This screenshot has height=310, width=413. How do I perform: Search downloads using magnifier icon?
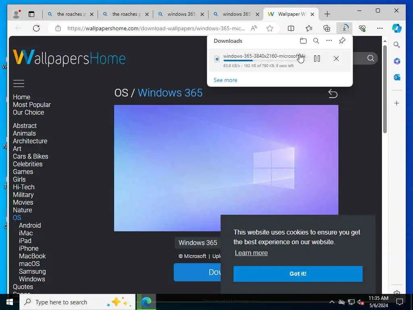[x=316, y=41]
